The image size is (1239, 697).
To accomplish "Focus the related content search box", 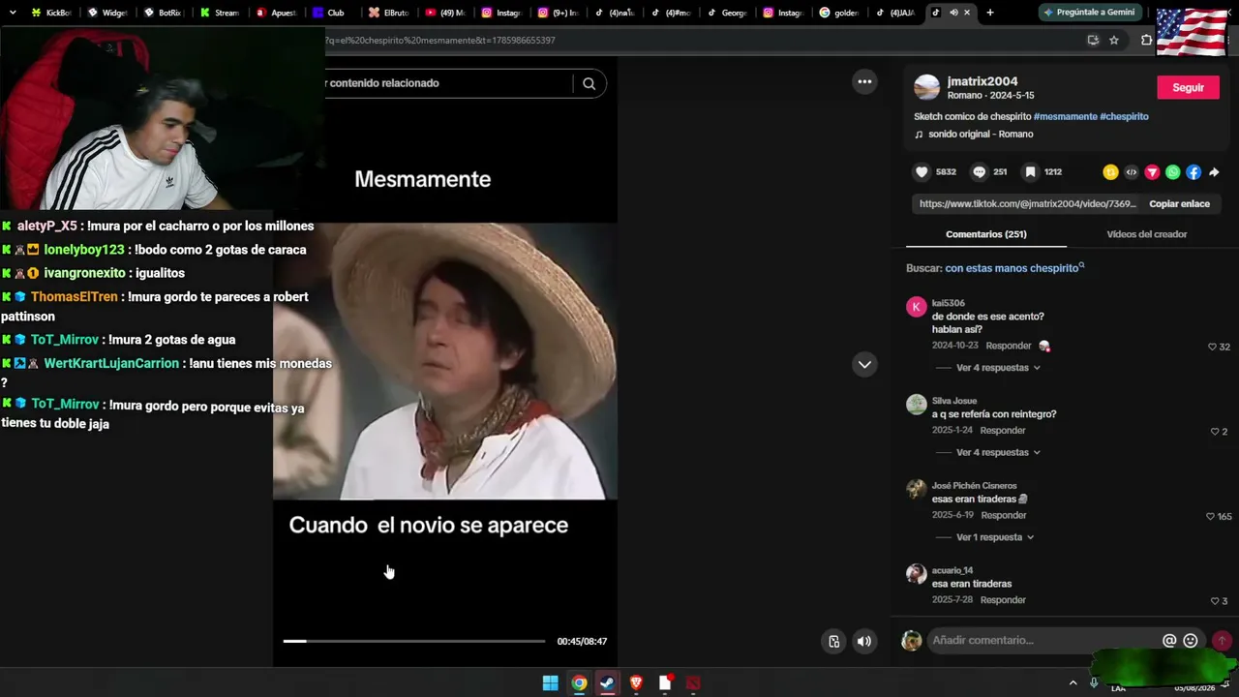I will (447, 83).
